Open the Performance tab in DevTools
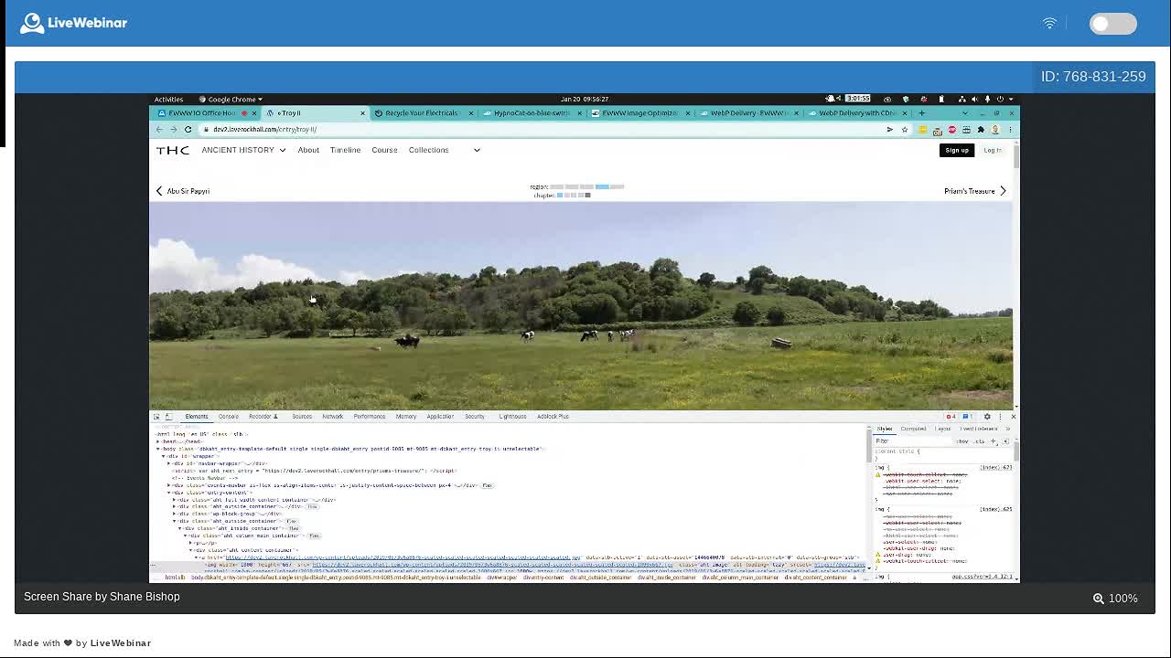Image resolution: width=1171 pixels, height=658 pixels. click(370, 417)
